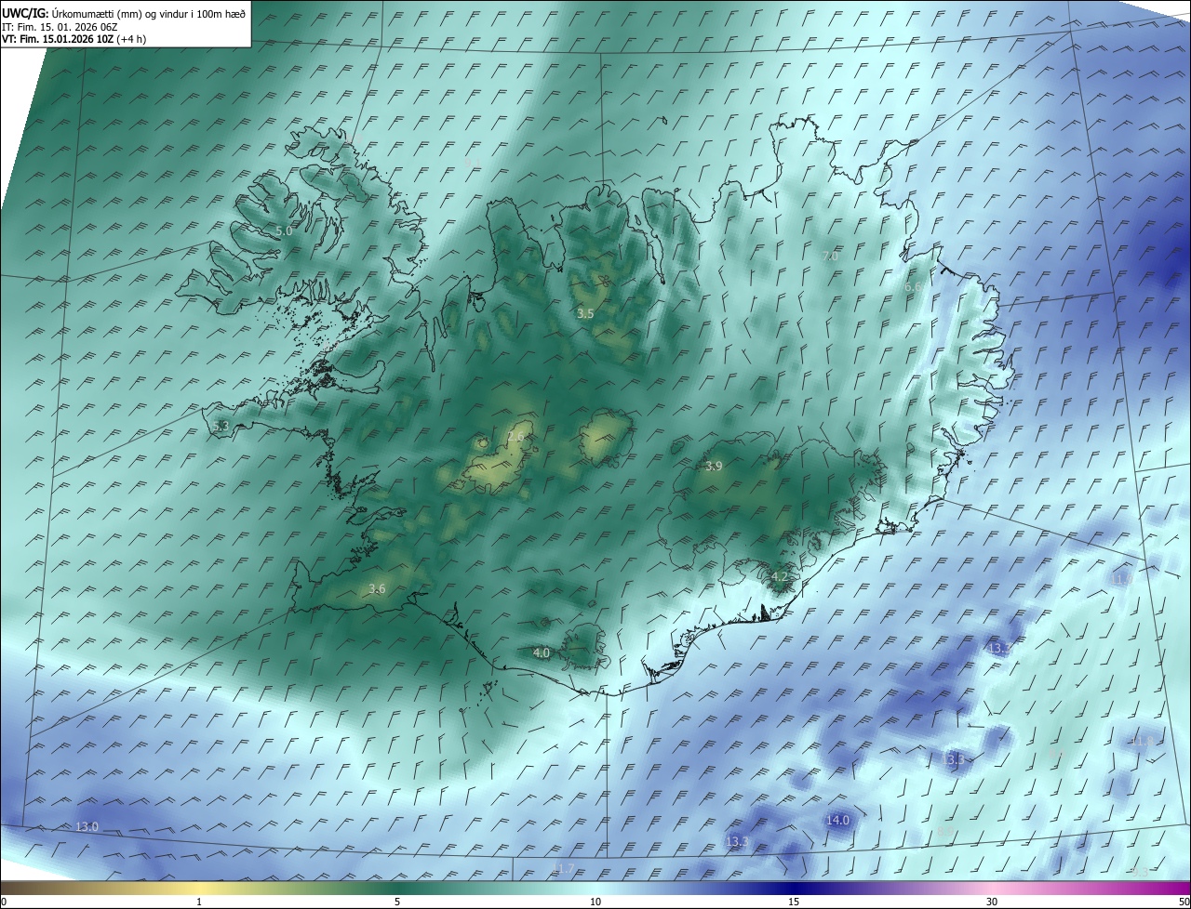
Task: Click the 'IT: Fim. 15. 01. 2026 06Z' line
Action: (59, 27)
